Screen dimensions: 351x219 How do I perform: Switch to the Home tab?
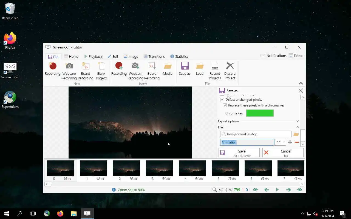click(71, 56)
